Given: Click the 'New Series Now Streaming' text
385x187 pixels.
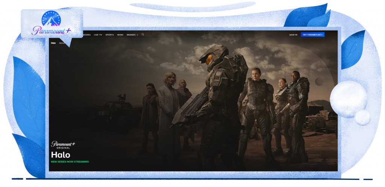Looking at the screenshot, I should click(x=70, y=162).
